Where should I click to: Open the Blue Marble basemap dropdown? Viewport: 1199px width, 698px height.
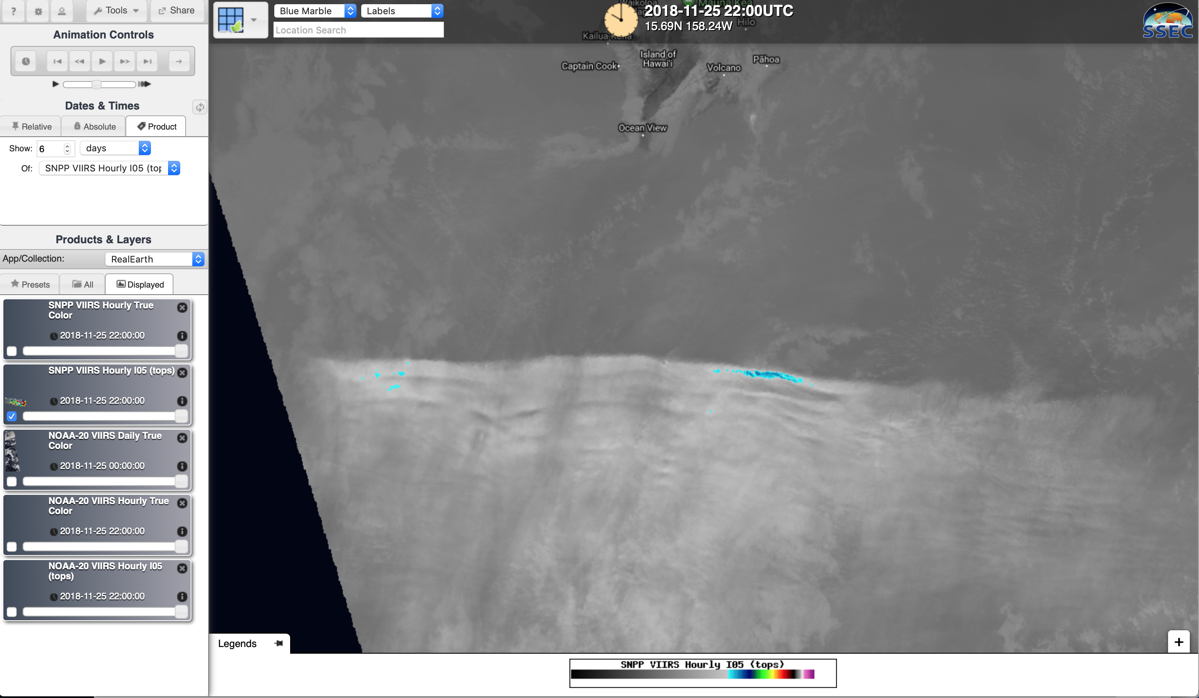tap(315, 10)
